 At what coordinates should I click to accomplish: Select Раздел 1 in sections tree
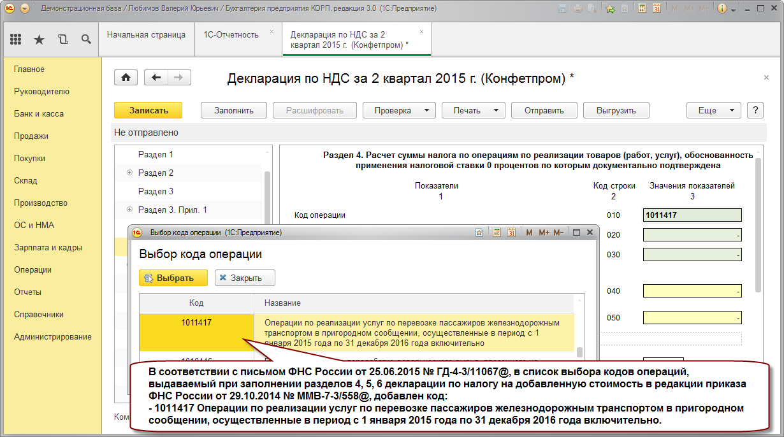[156, 154]
